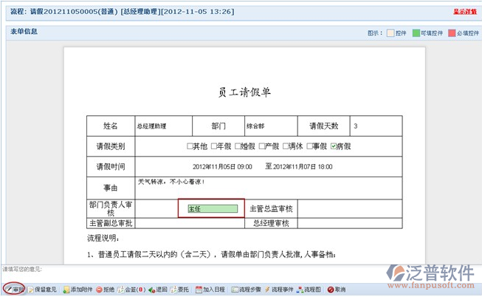The width and height of the screenshot is (482, 297).
Task: Click the 添加附件 button label
Action: pyautogui.click(x=81, y=290)
